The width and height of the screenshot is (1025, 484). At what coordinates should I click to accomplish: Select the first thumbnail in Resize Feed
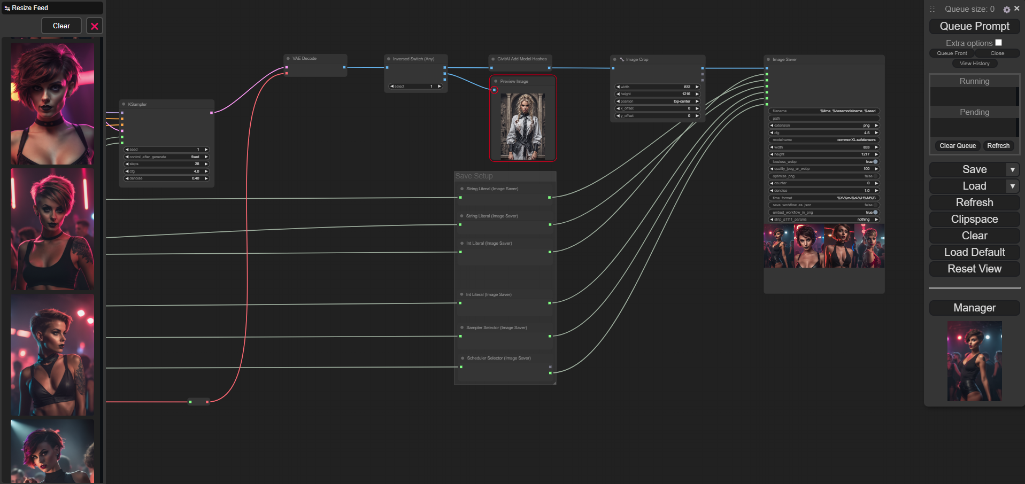[52, 103]
